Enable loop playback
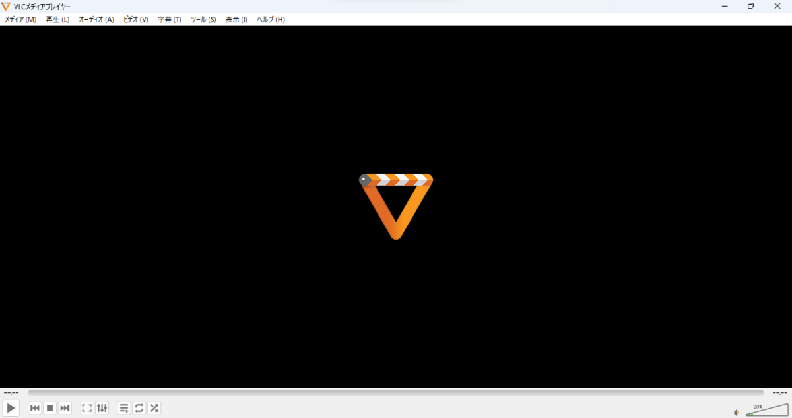The width and height of the screenshot is (792, 418). click(x=139, y=407)
